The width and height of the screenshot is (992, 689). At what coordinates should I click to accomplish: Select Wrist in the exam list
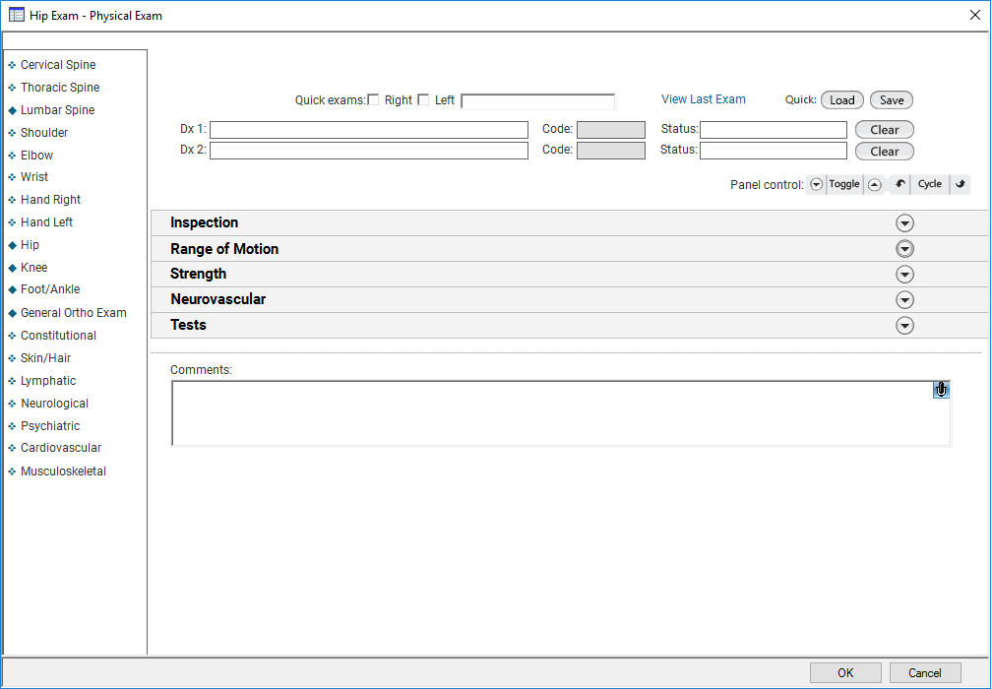(34, 177)
